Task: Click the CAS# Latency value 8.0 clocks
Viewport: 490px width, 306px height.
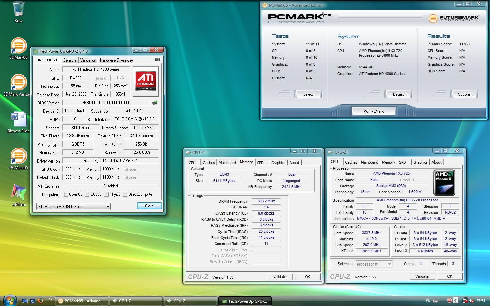Action: point(266,213)
